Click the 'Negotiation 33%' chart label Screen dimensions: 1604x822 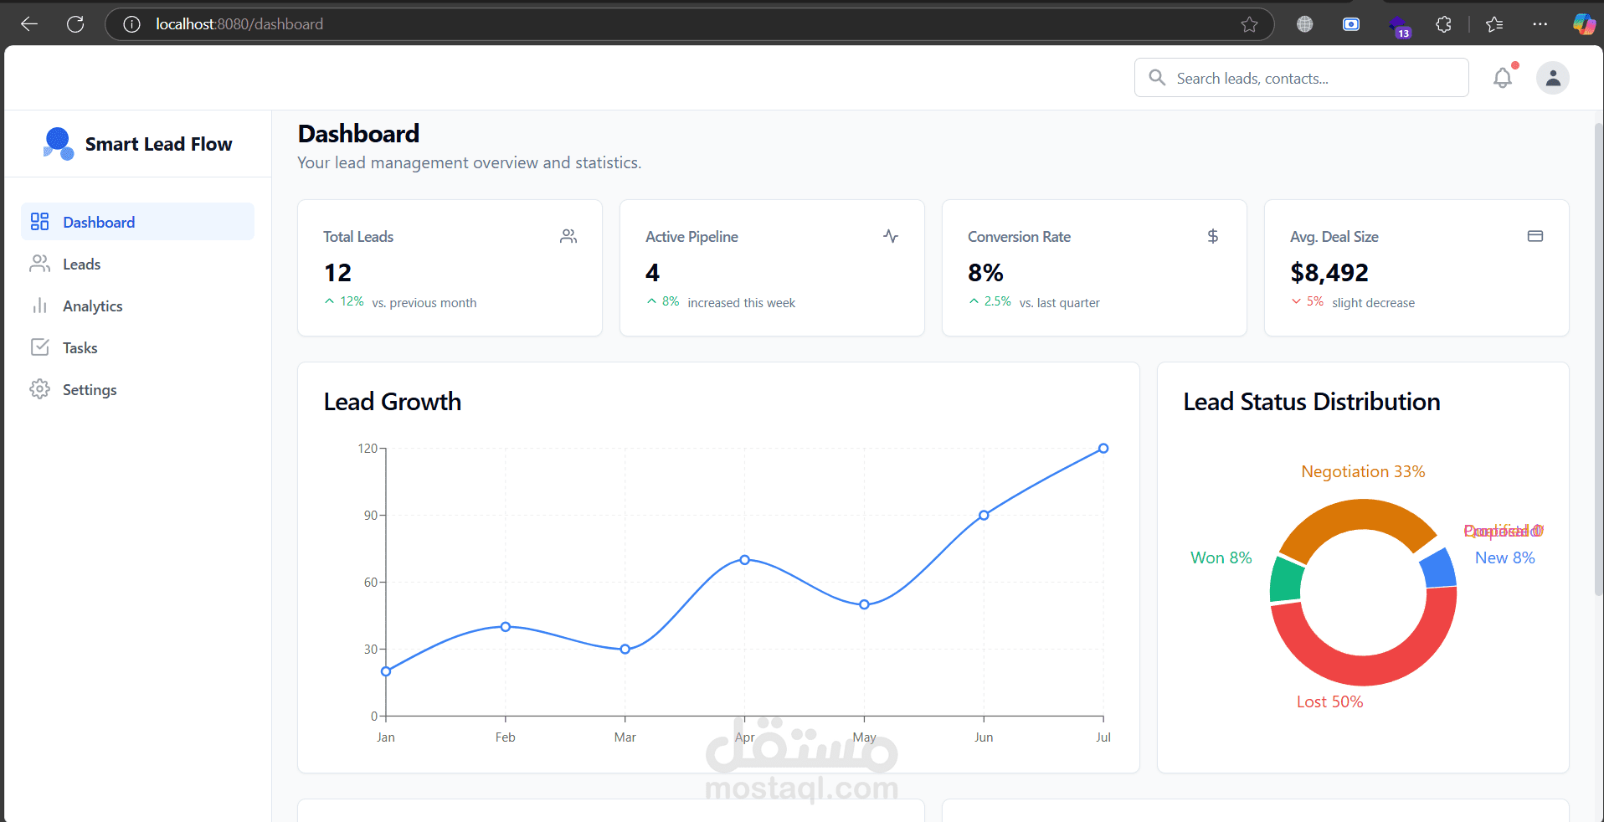(1363, 471)
